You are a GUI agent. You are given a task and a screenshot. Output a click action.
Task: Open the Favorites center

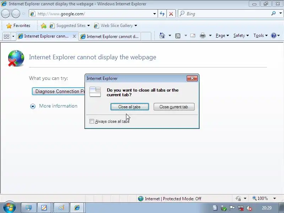point(18,26)
